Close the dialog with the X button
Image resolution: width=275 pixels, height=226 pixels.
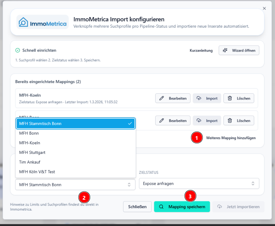point(264,9)
